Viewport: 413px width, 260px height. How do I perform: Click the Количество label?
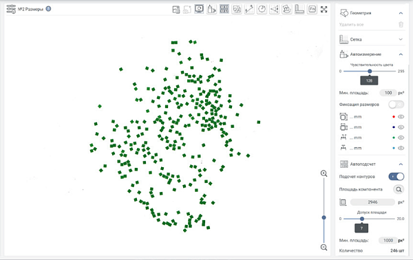point(351,250)
